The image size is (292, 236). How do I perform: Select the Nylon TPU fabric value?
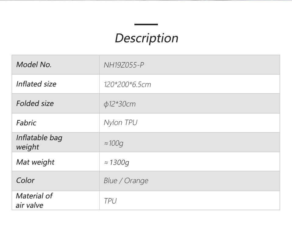point(120,123)
